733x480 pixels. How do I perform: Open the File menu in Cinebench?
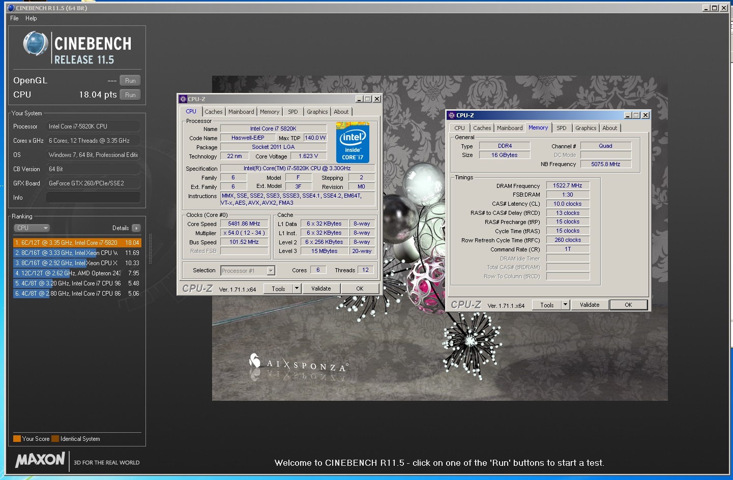point(14,18)
